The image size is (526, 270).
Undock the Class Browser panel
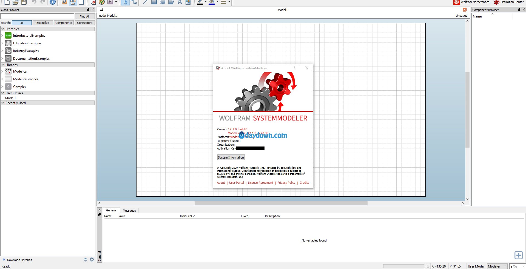88,10
